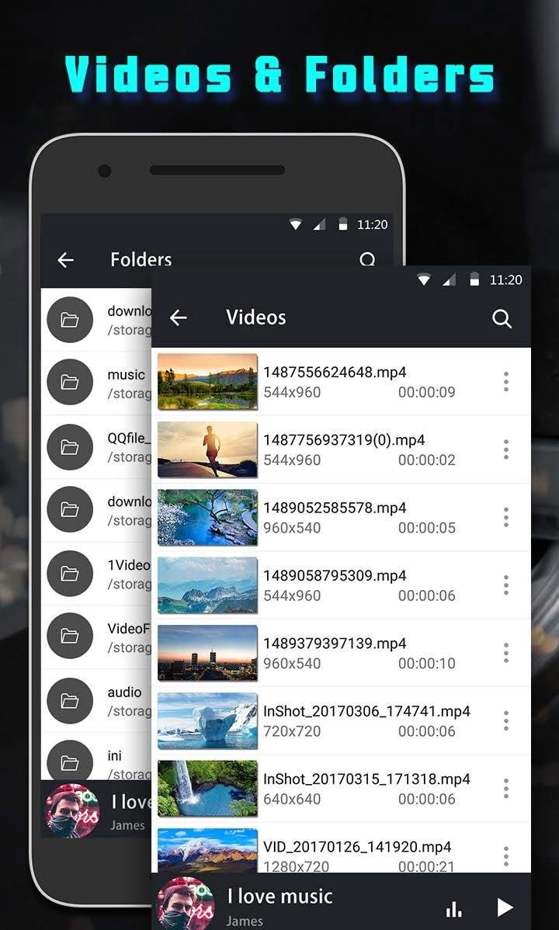Tap the lake landscape thumbnail of 1487556624648.mp4

tap(208, 381)
